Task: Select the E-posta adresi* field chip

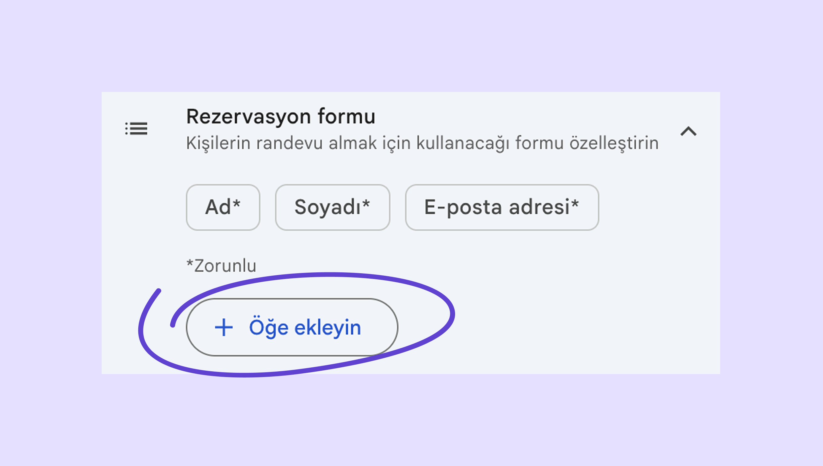Action: point(502,207)
